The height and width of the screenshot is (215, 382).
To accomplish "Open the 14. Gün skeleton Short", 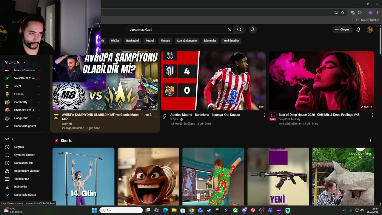I will (84, 176).
